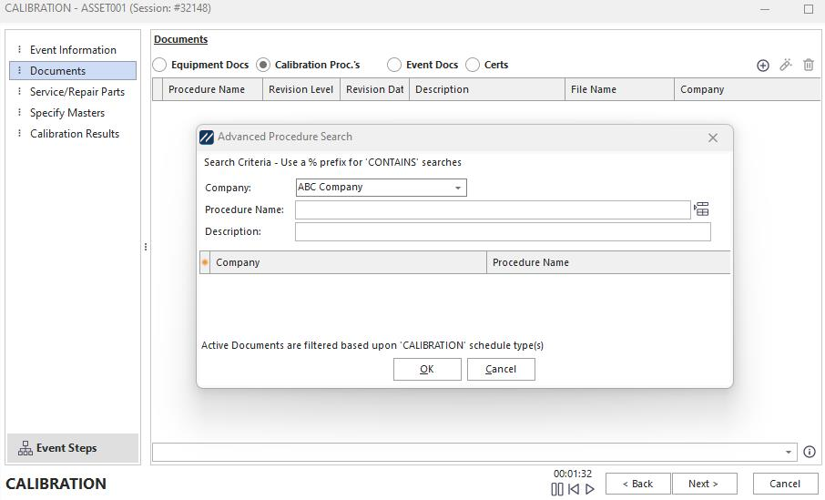Viewport: 825px width, 500px height.
Task: Pause the session timer
Action: click(x=557, y=489)
